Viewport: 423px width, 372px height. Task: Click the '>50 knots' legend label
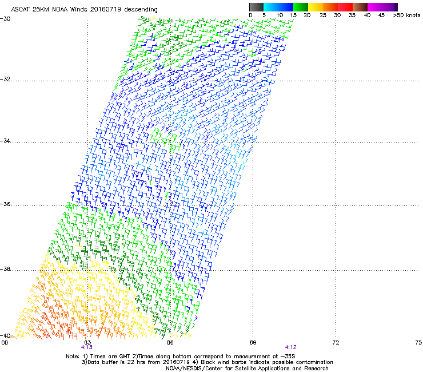click(x=405, y=15)
